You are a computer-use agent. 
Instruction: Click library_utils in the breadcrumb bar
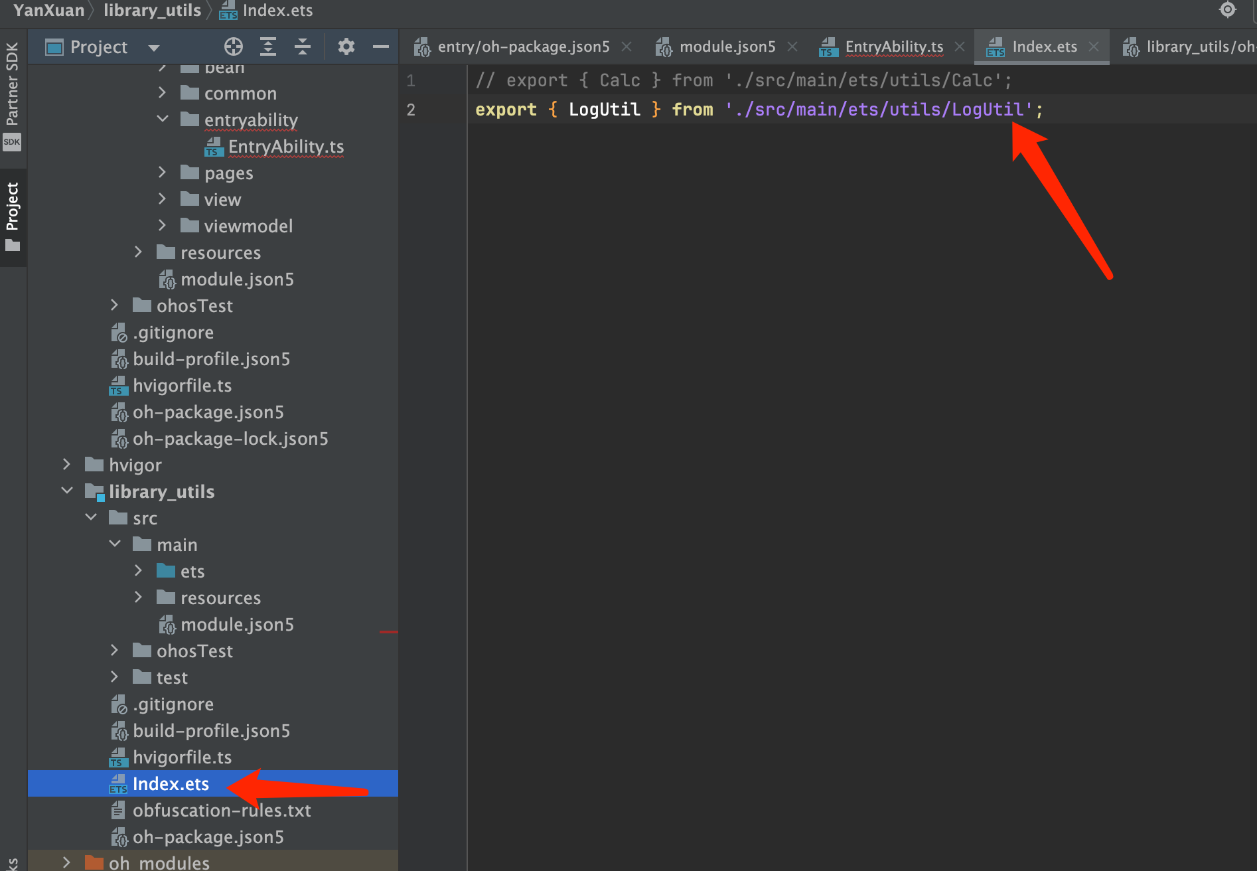(152, 11)
